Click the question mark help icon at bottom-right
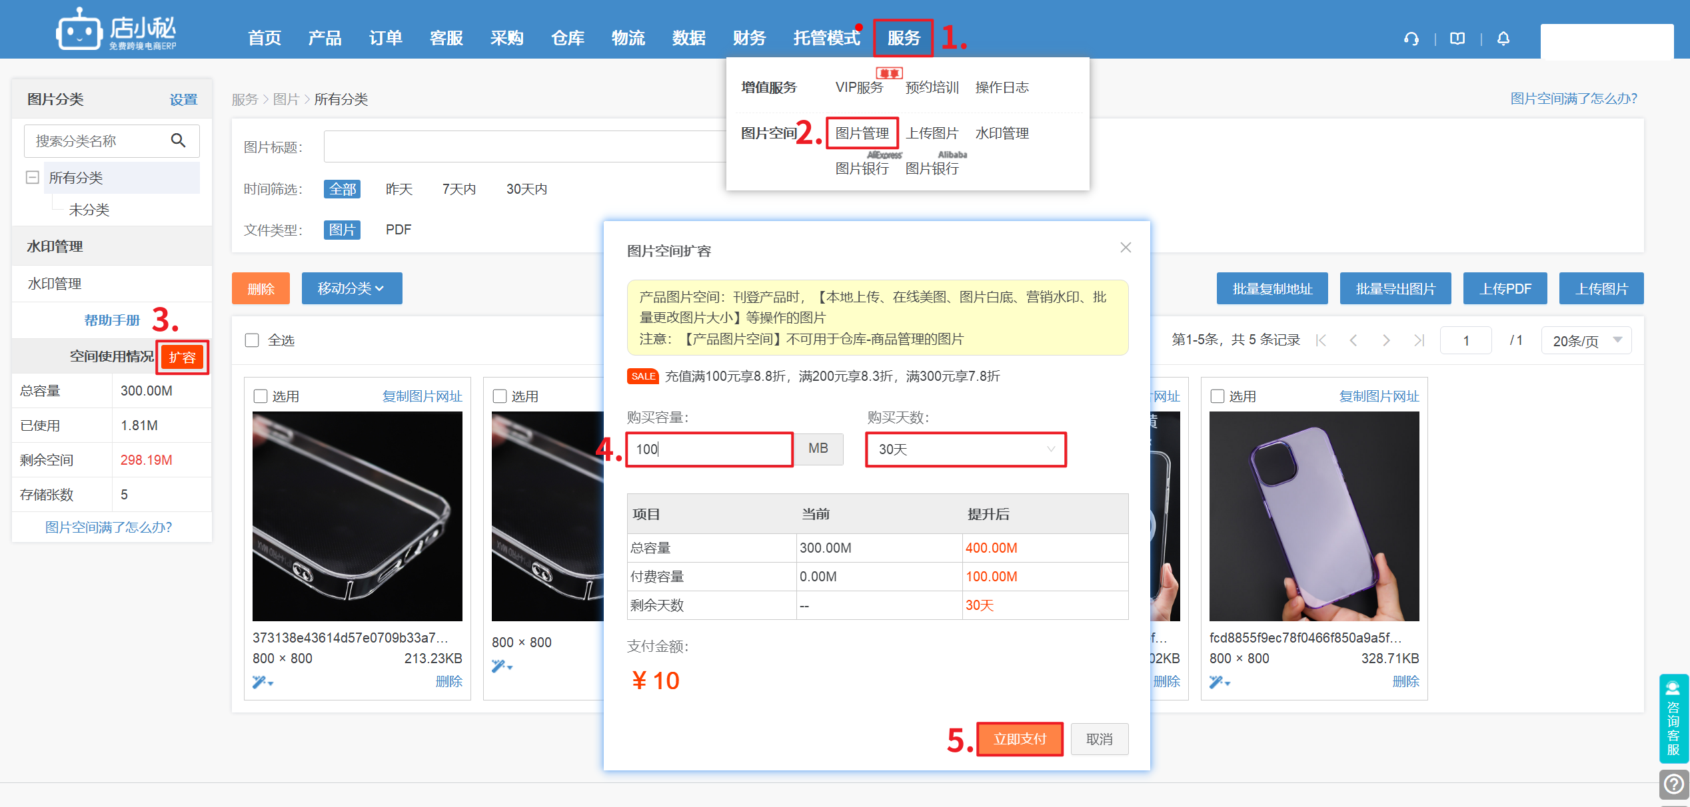 [x=1673, y=784]
